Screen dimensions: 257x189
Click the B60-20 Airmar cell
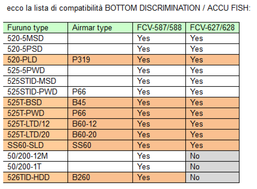pos(84,135)
